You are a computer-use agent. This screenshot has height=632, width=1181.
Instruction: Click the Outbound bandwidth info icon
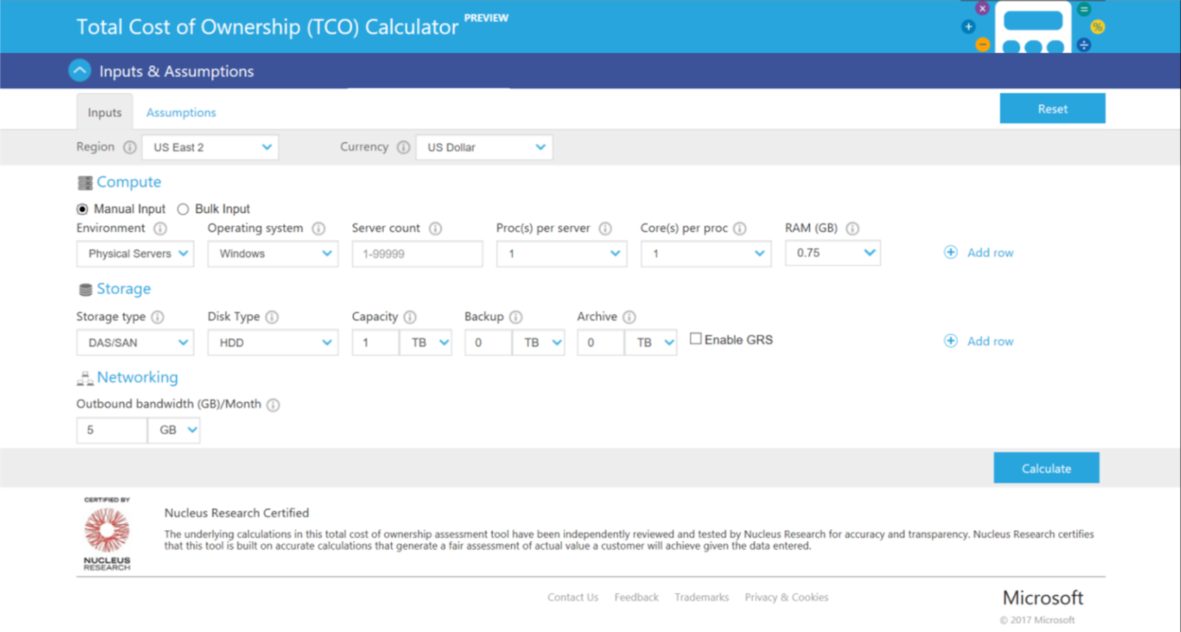pyautogui.click(x=273, y=405)
